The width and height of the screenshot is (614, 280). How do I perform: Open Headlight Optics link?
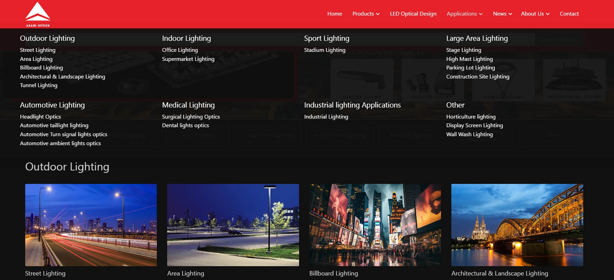click(x=40, y=117)
